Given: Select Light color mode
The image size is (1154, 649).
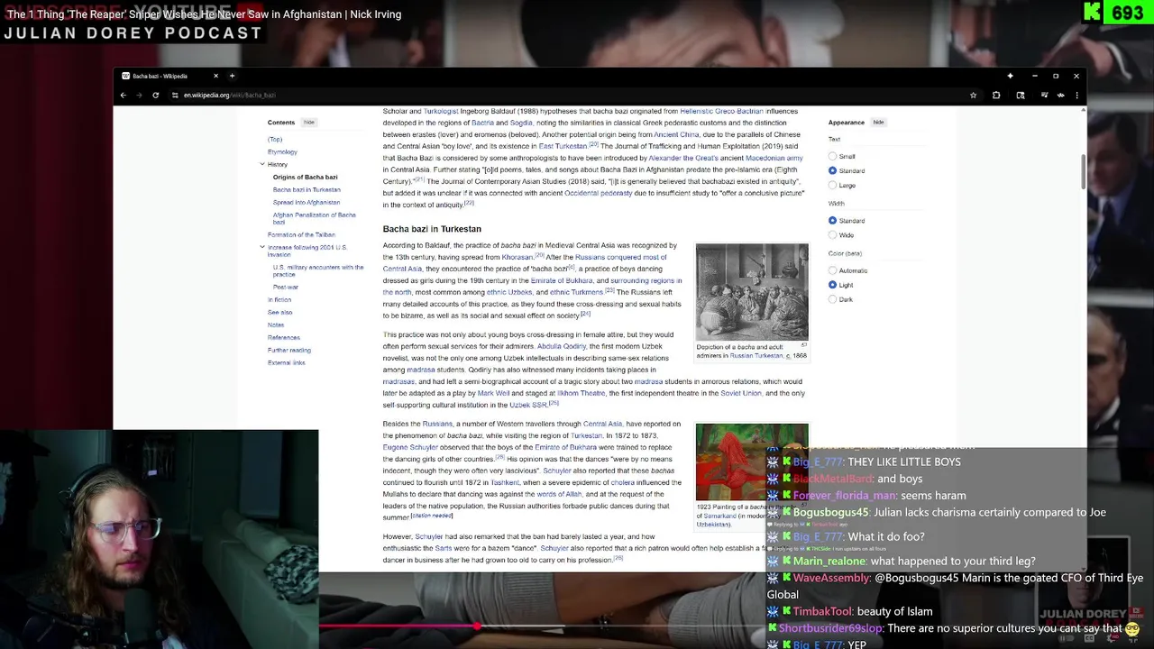Looking at the screenshot, I should click(x=833, y=285).
